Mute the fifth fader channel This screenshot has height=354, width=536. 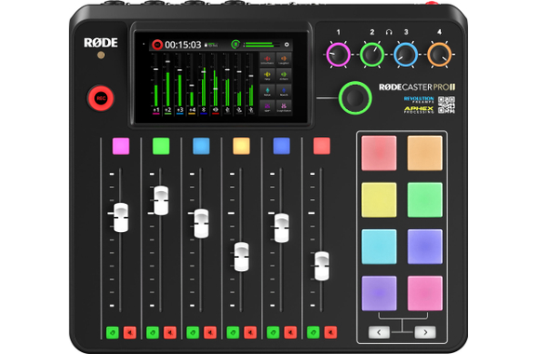[290, 333]
